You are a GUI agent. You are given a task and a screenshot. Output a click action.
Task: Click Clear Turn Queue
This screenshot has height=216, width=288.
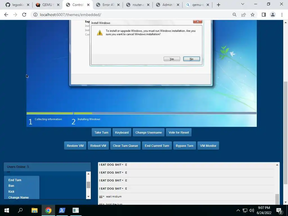click(x=125, y=146)
